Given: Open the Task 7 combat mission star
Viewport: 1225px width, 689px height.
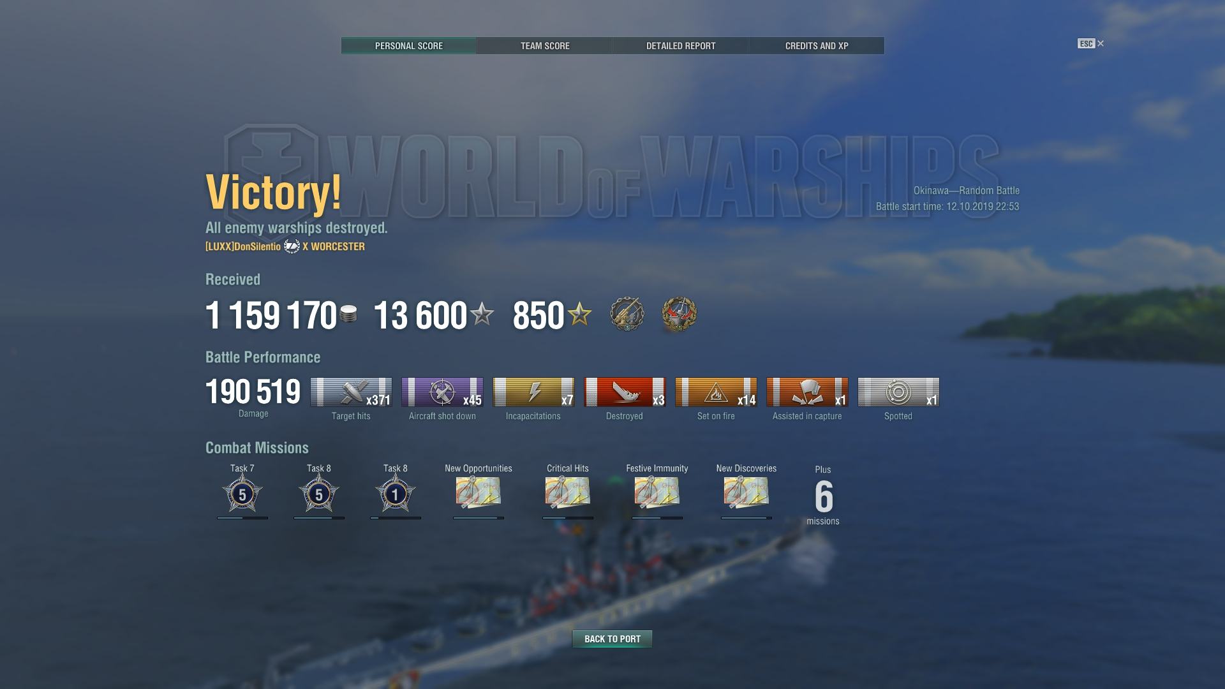Looking at the screenshot, I should (x=242, y=493).
